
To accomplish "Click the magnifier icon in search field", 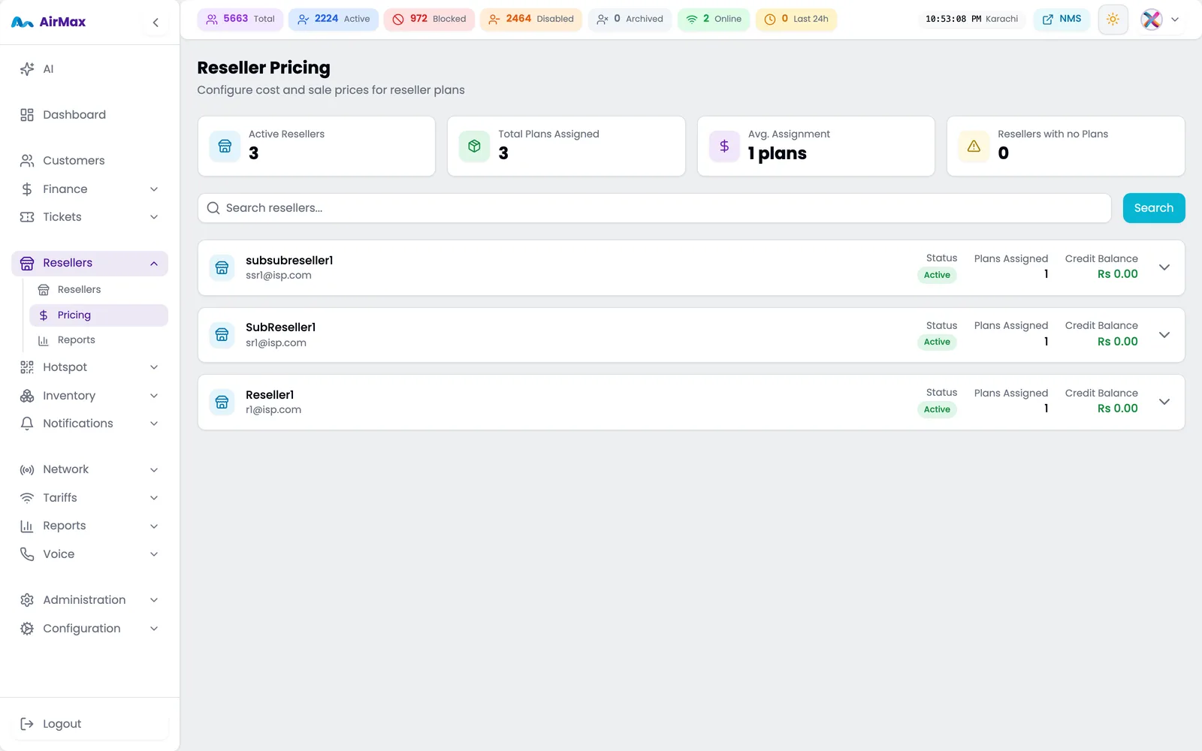I will point(213,208).
